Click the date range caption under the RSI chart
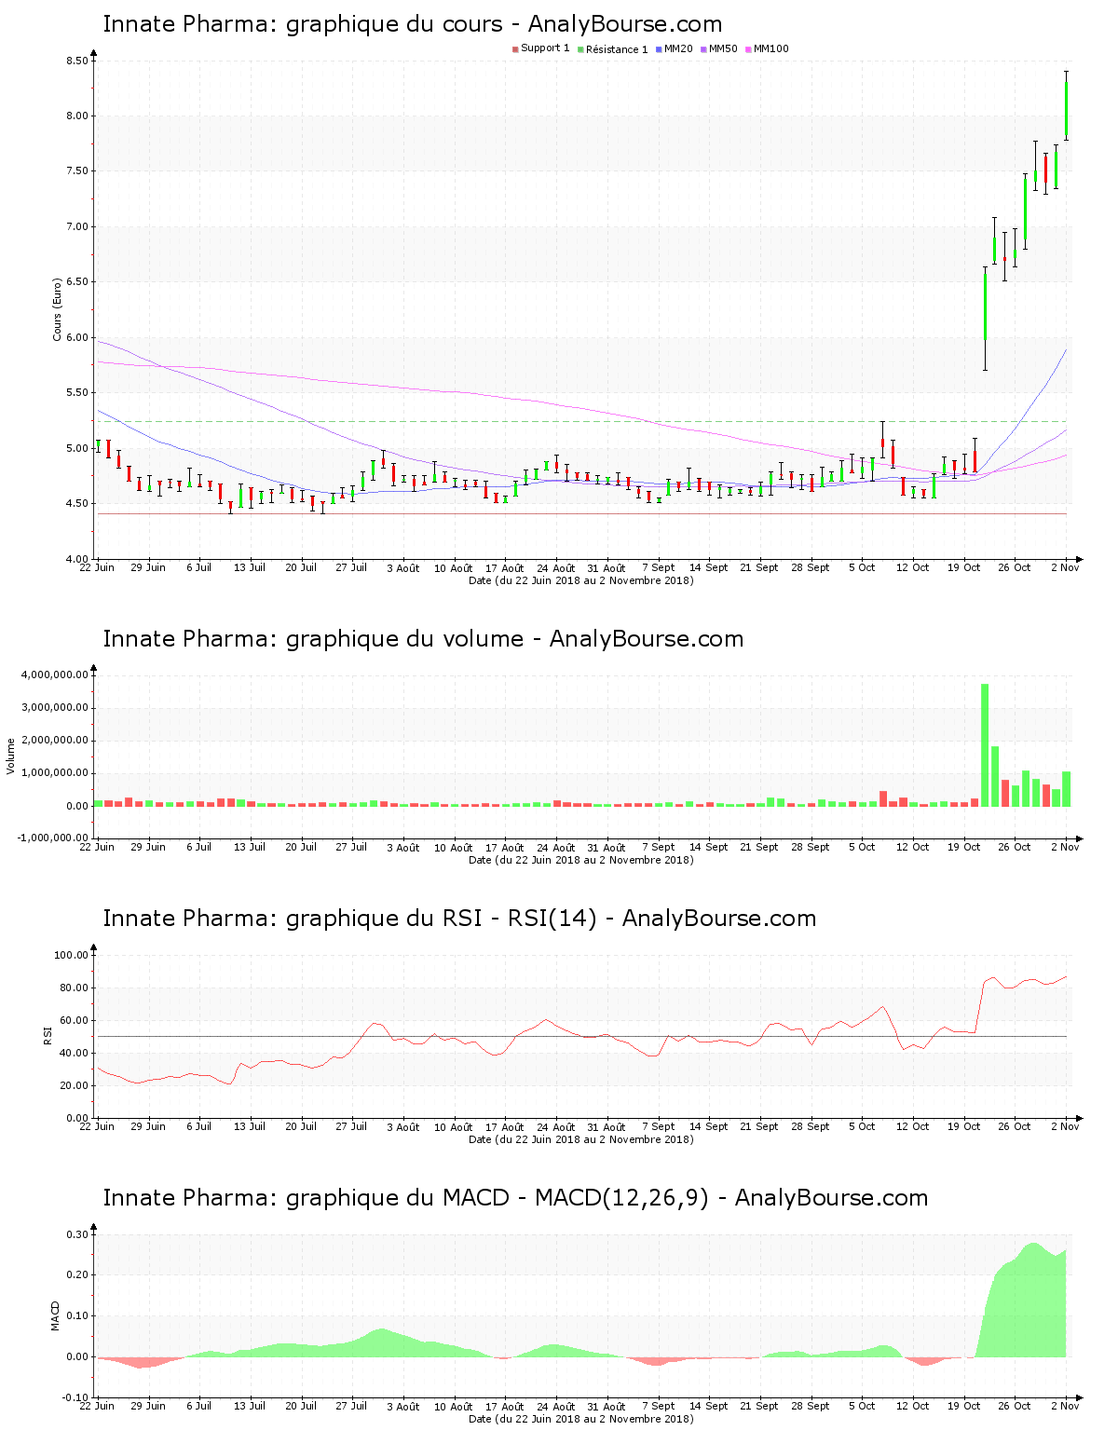This screenshot has width=1118, height=1444. [580, 1139]
